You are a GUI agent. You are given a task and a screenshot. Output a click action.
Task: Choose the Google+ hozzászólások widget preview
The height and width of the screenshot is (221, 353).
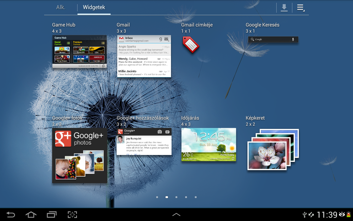point(144,141)
